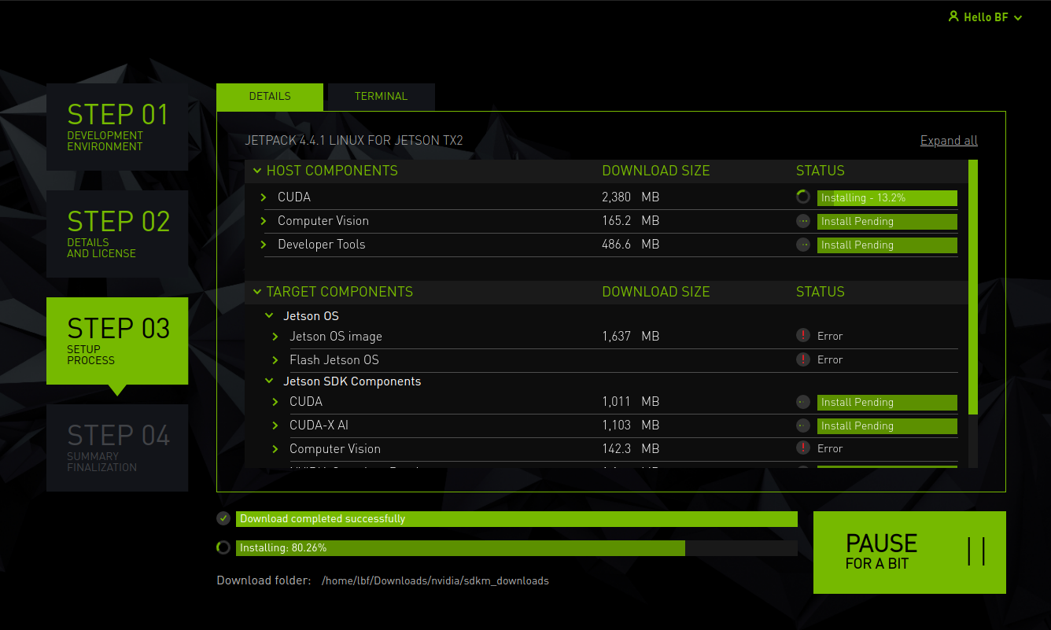Image resolution: width=1051 pixels, height=630 pixels.
Task: Click the JetPack 4.4.1 Linux for Jetson TX2 title
Action: (x=354, y=141)
